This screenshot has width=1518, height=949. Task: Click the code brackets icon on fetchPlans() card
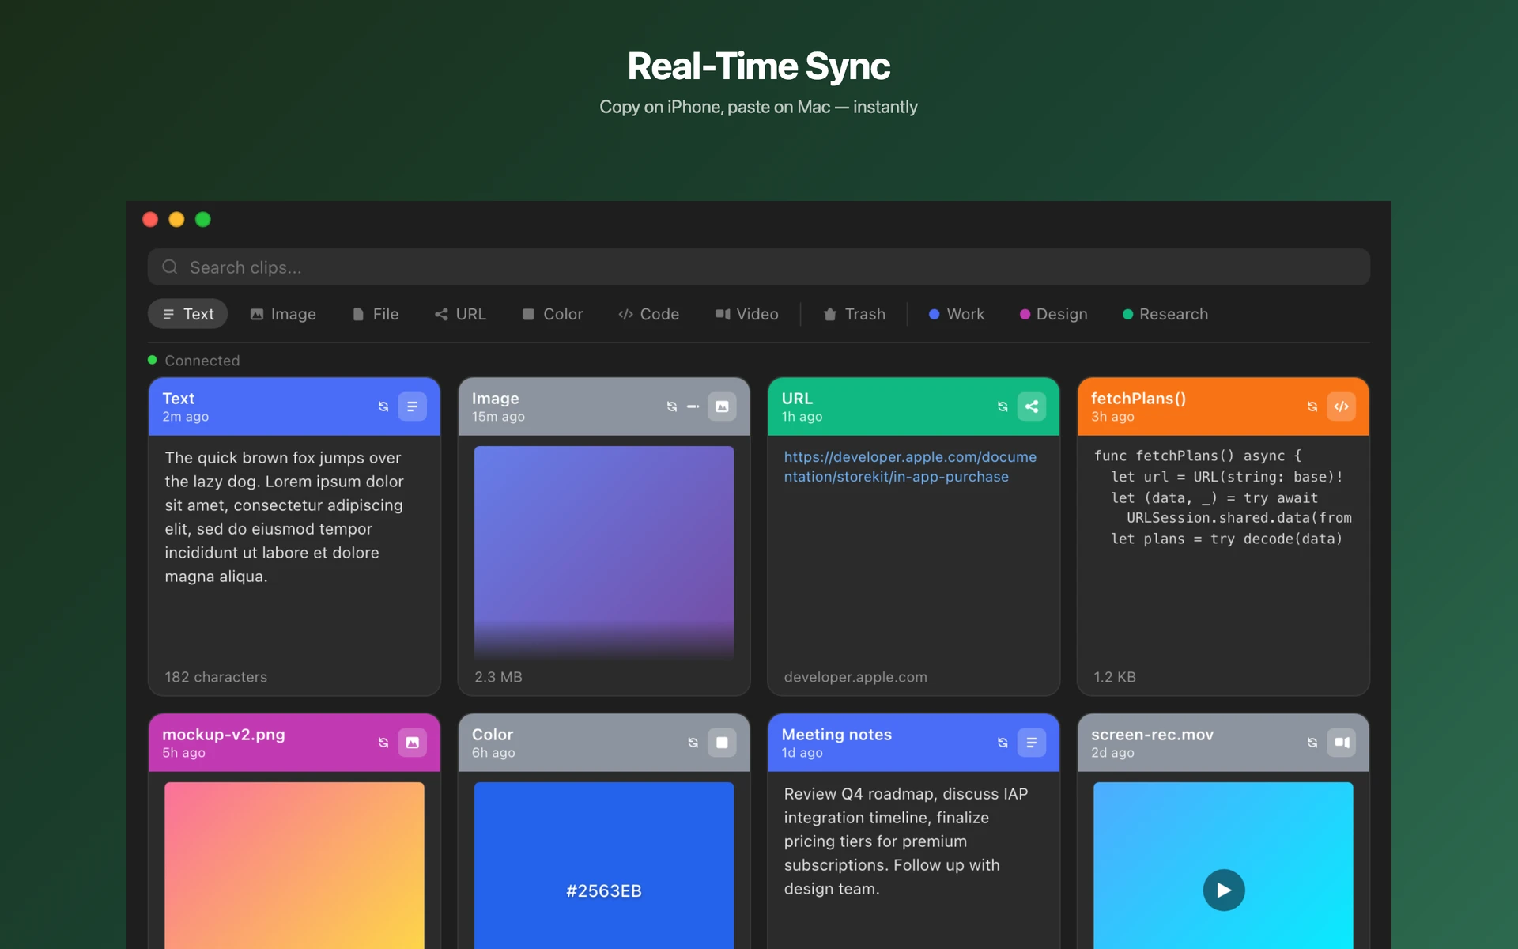(x=1342, y=406)
